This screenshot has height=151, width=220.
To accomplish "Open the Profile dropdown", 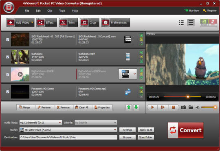I will (x=68, y=130).
